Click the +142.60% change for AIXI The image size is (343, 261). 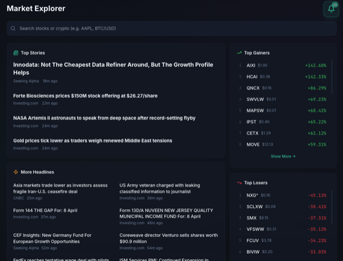[x=316, y=65]
